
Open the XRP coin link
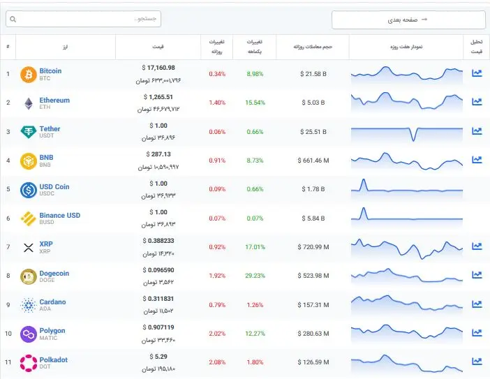(46, 244)
